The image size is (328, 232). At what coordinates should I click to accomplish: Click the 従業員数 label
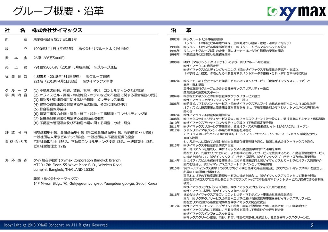[16, 77]
